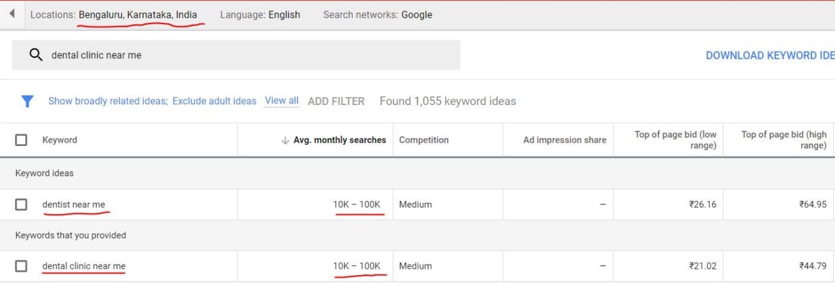The image size is (835, 283).
Task: Click the search magnifier icon
Action: 36,55
